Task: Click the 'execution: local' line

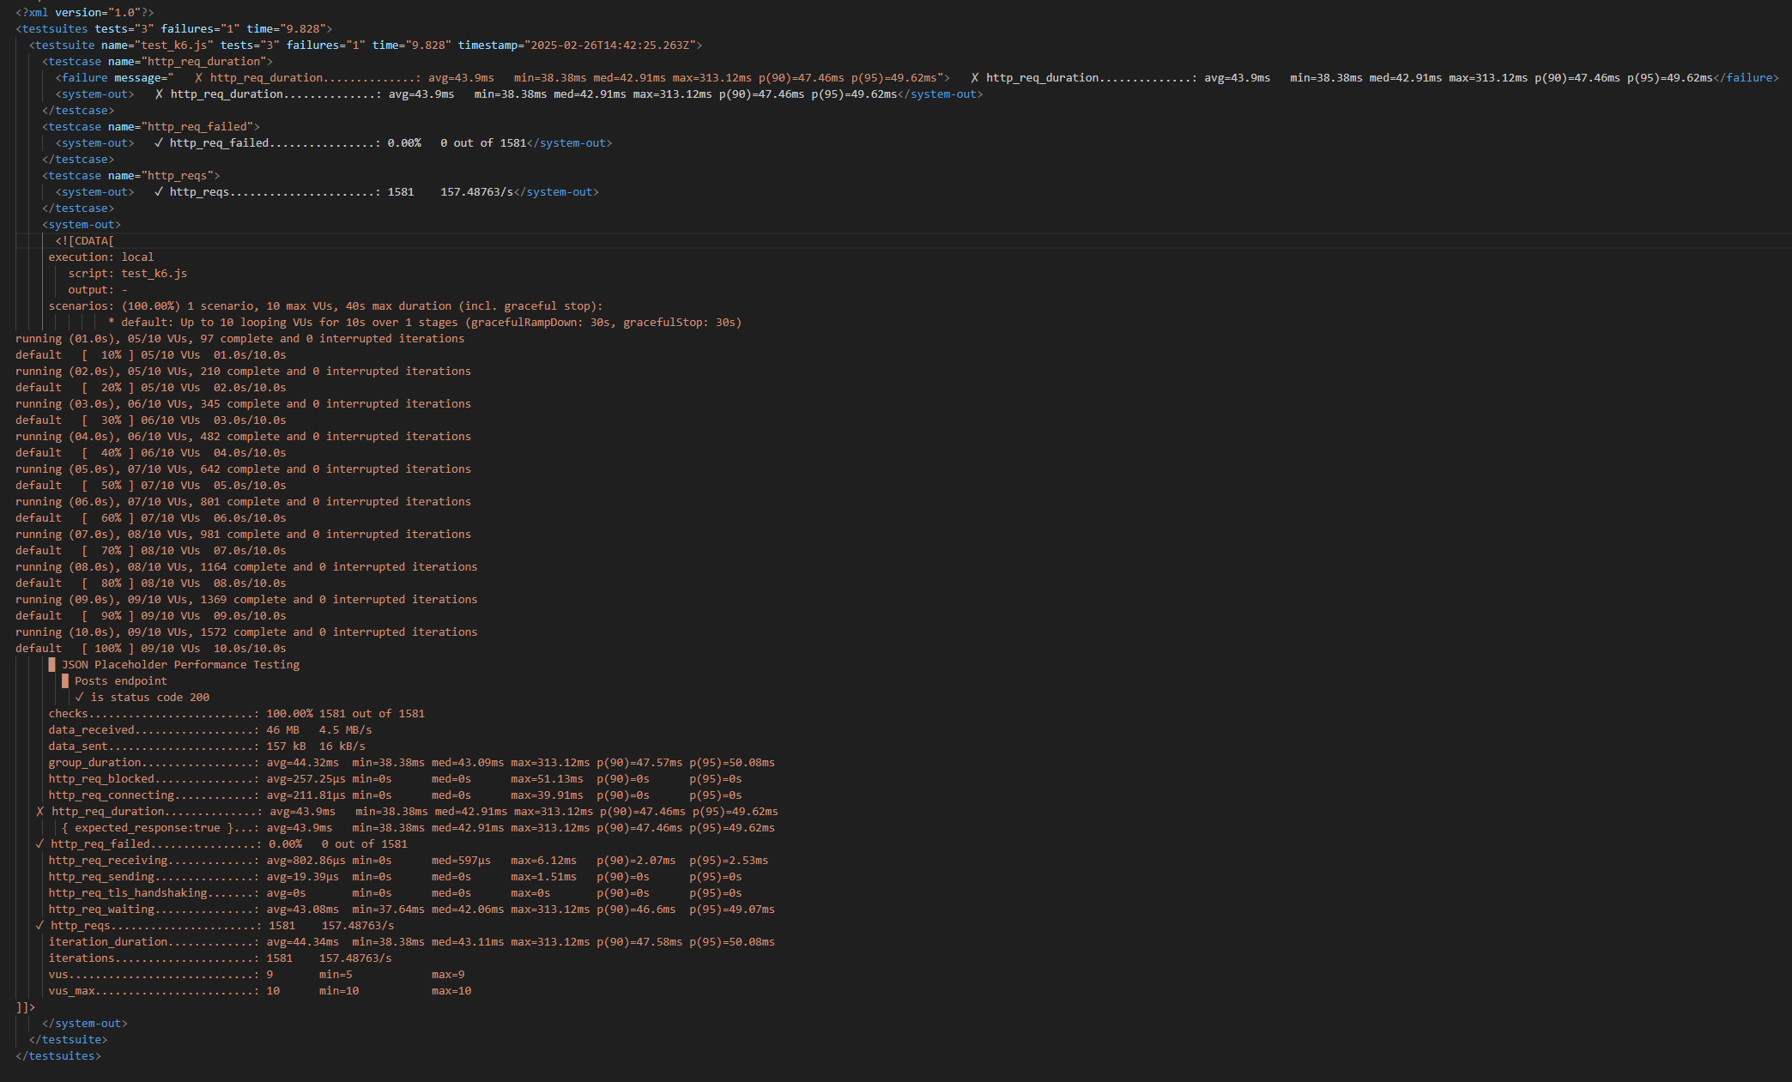Action: tap(100, 257)
